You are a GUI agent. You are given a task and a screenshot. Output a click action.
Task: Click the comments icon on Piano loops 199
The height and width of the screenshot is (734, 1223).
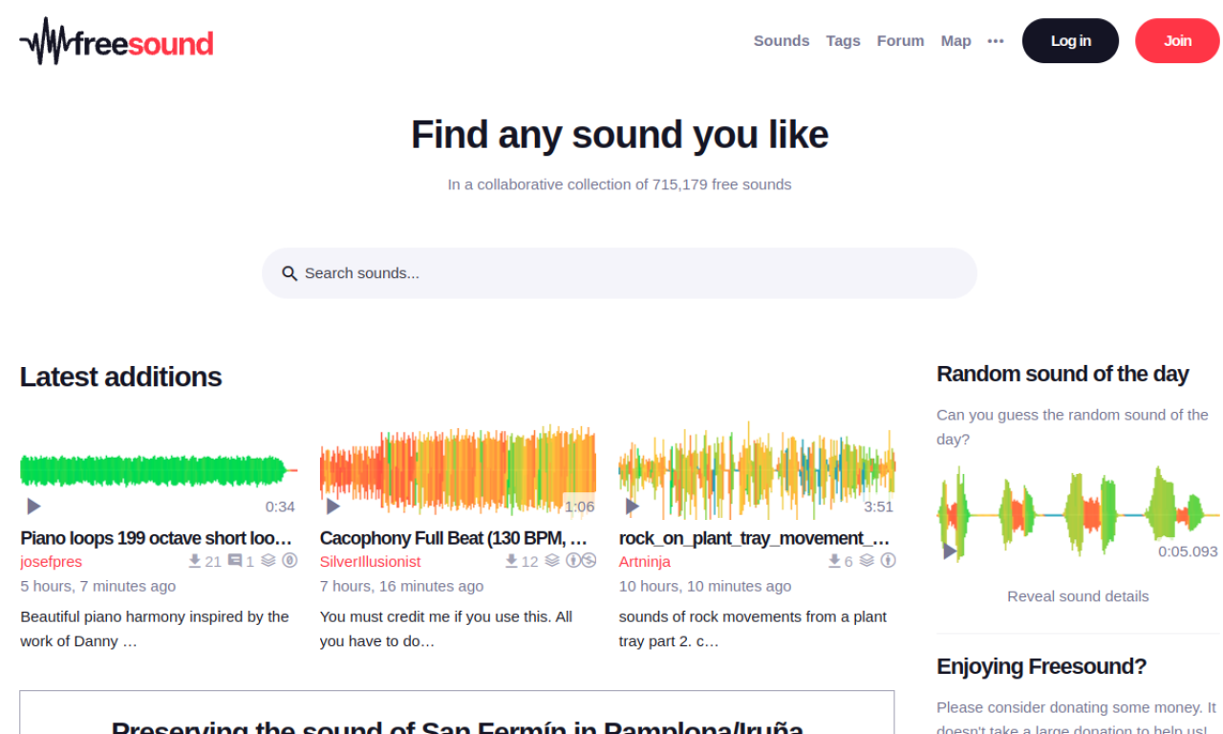(235, 561)
